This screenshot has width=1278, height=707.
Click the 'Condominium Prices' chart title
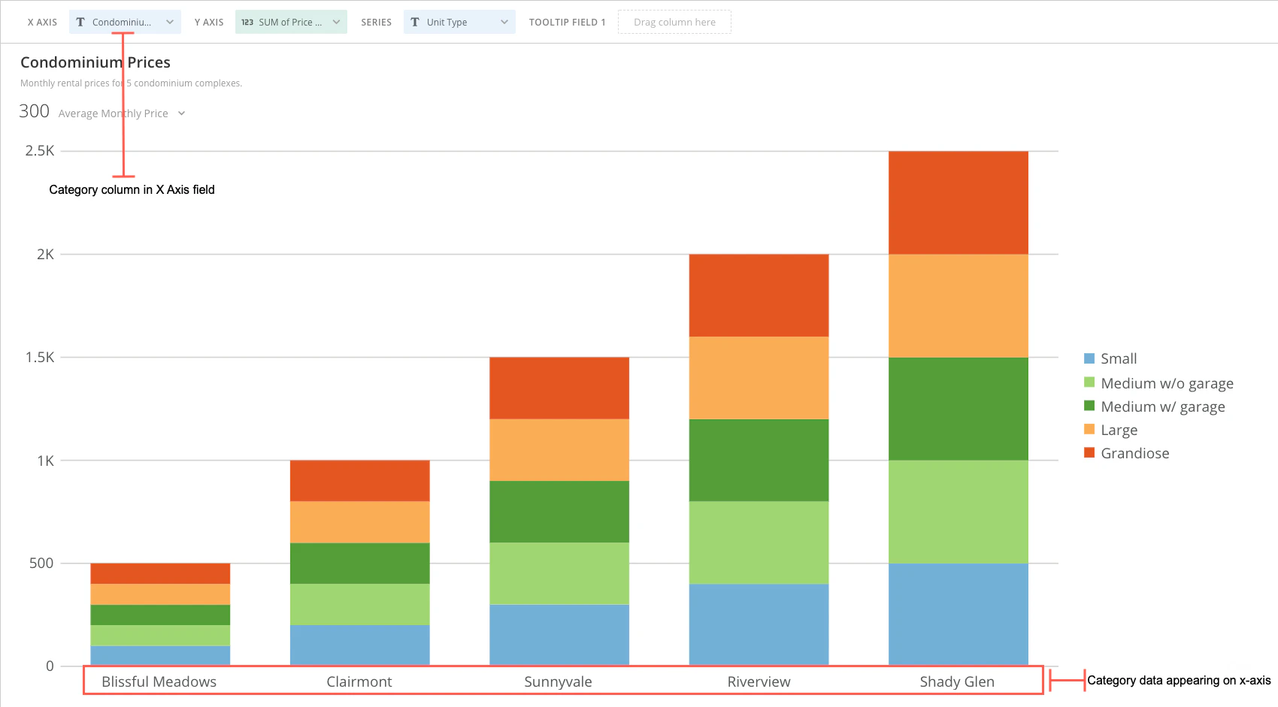pyautogui.click(x=95, y=62)
